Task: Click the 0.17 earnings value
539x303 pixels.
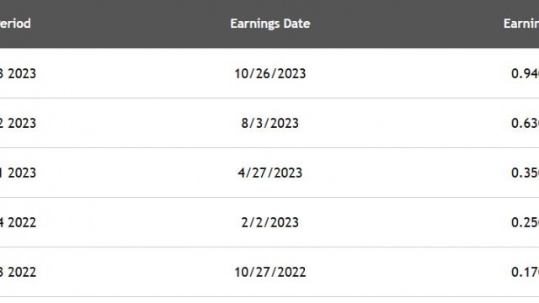Action: [525, 272]
